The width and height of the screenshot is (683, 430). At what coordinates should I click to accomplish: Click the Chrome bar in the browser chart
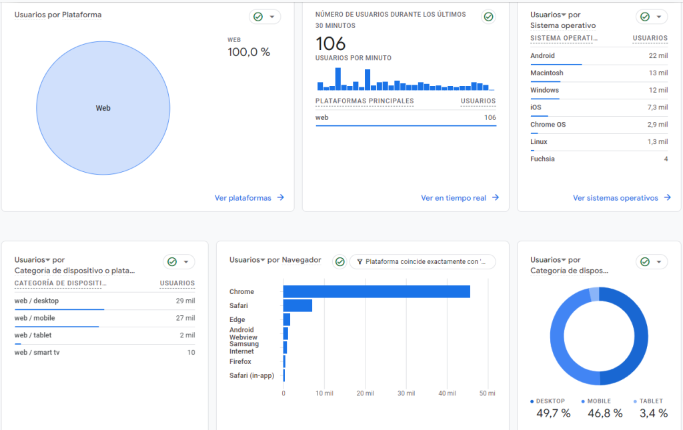[376, 291]
